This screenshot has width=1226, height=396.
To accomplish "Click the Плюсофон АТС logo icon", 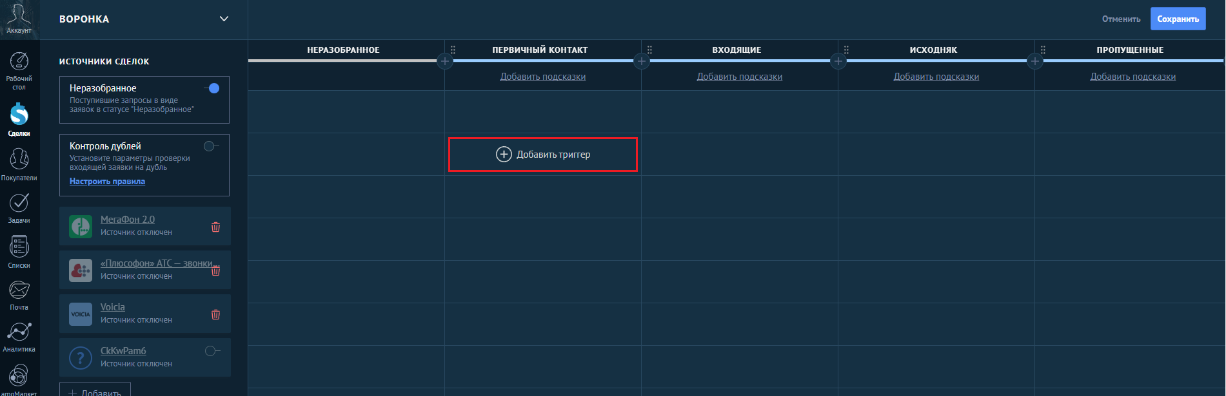I will 81,270.
